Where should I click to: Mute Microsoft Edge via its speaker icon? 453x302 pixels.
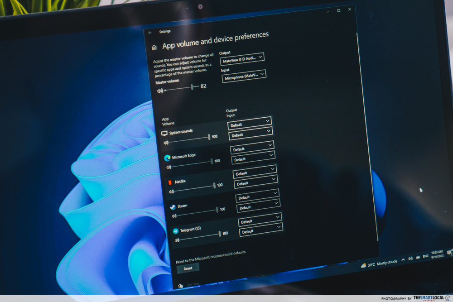pos(169,167)
